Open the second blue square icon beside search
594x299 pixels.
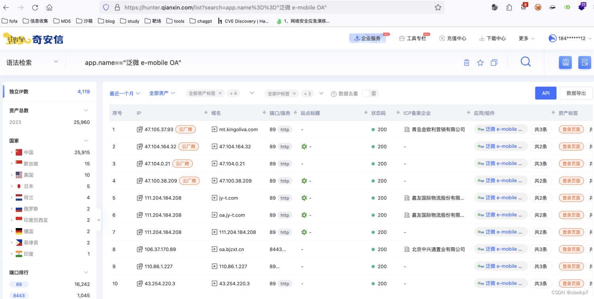tap(584, 62)
